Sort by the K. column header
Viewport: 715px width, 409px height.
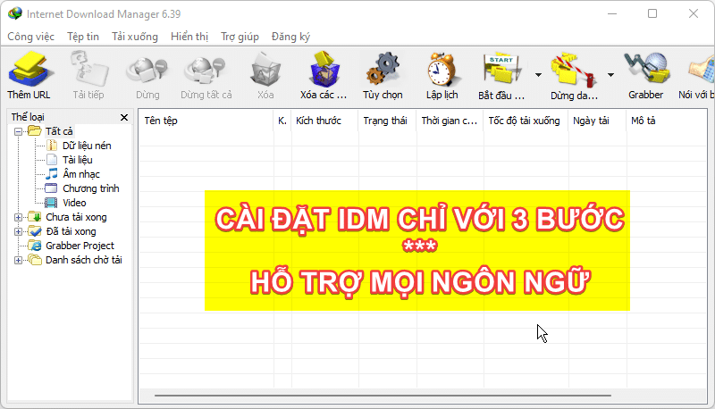tap(282, 121)
